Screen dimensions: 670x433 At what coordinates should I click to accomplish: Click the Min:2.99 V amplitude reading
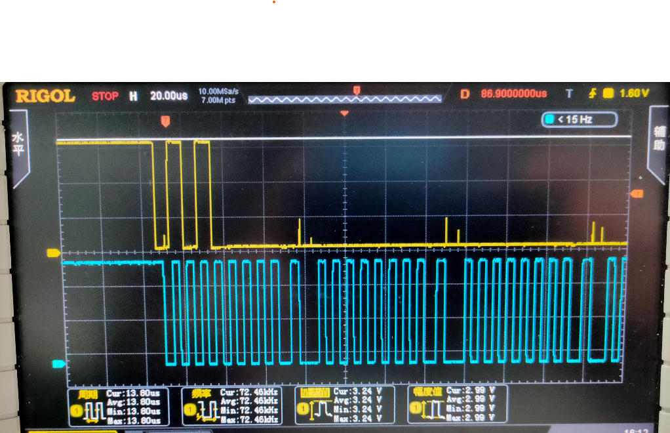tap(471, 408)
